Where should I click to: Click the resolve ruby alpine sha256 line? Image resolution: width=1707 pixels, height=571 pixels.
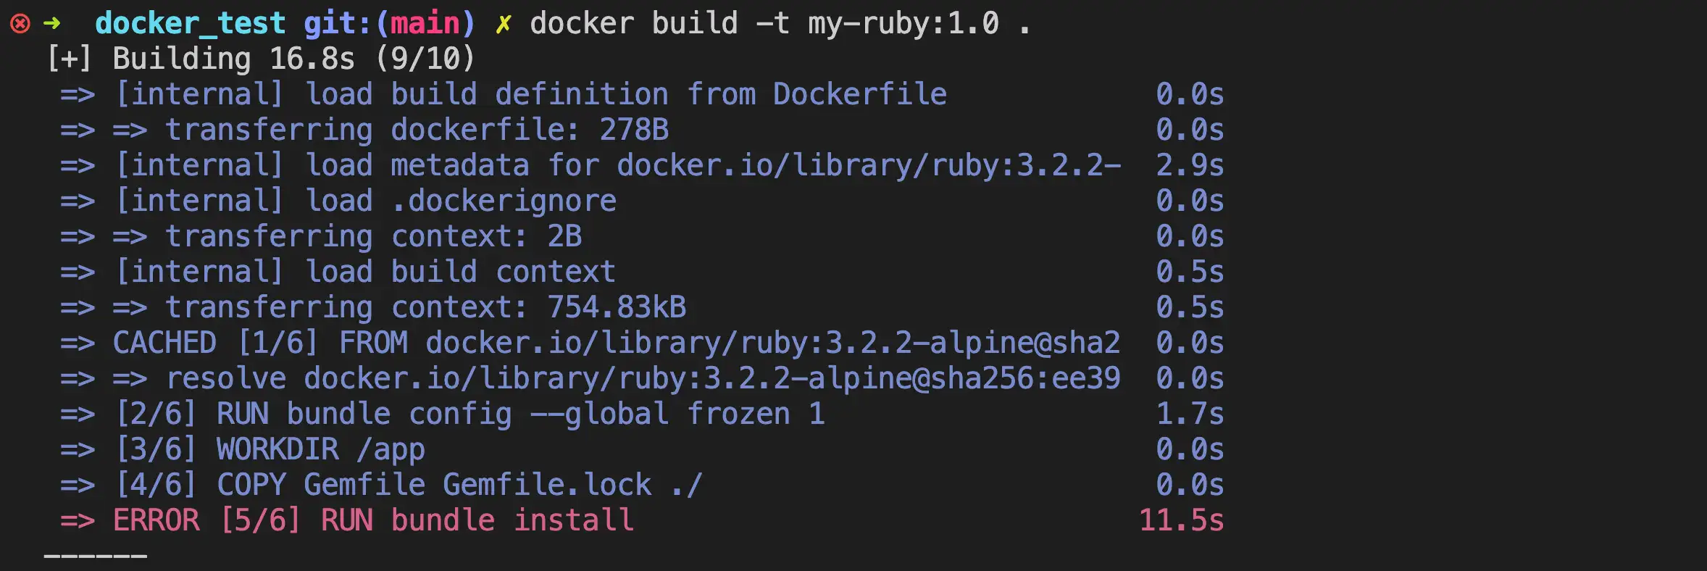click(643, 379)
